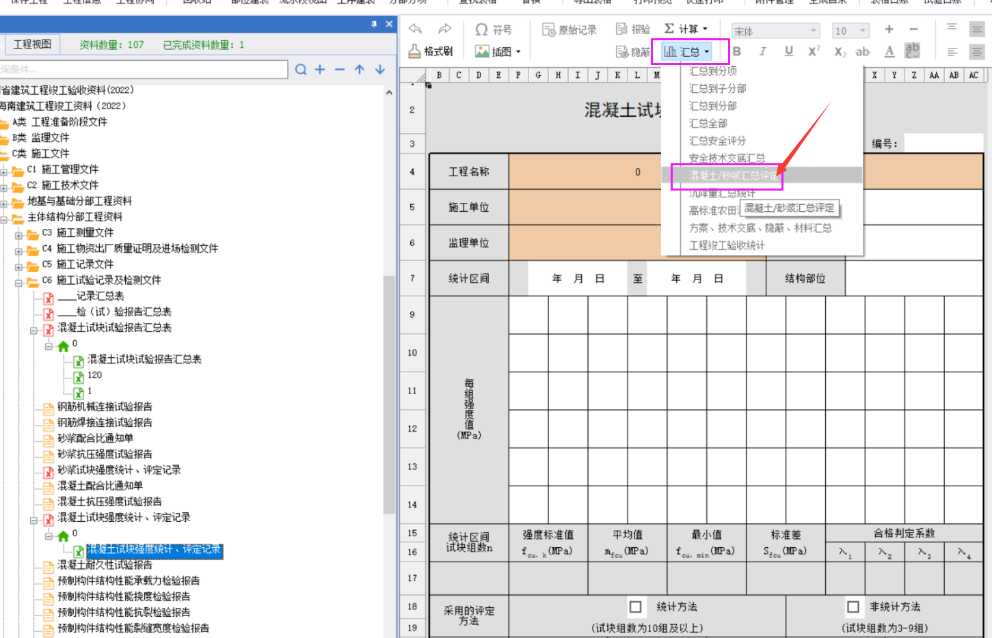Remove tree node with blue minus
The height and width of the screenshot is (638, 992).
pyautogui.click(x=340, y=70)
